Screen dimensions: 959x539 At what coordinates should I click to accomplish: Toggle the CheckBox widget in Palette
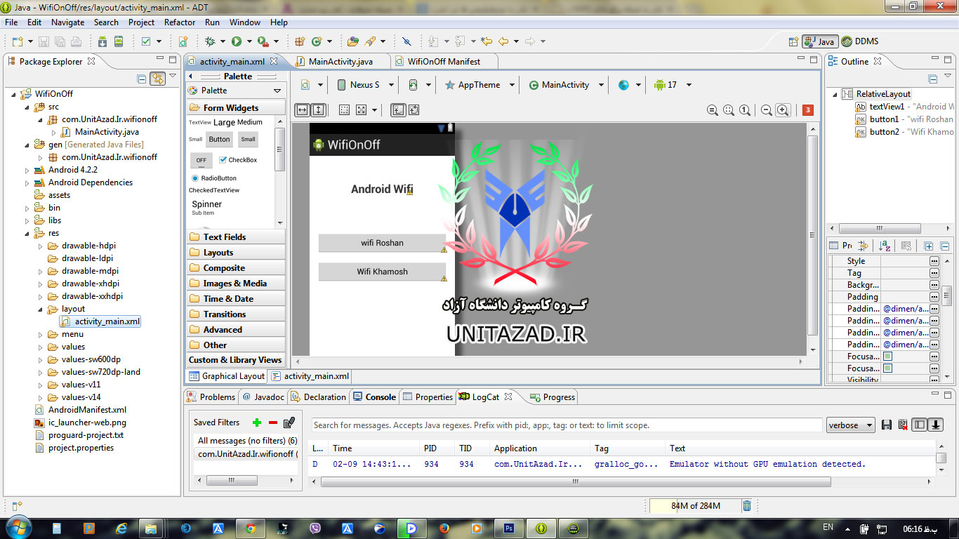[238, 160]
